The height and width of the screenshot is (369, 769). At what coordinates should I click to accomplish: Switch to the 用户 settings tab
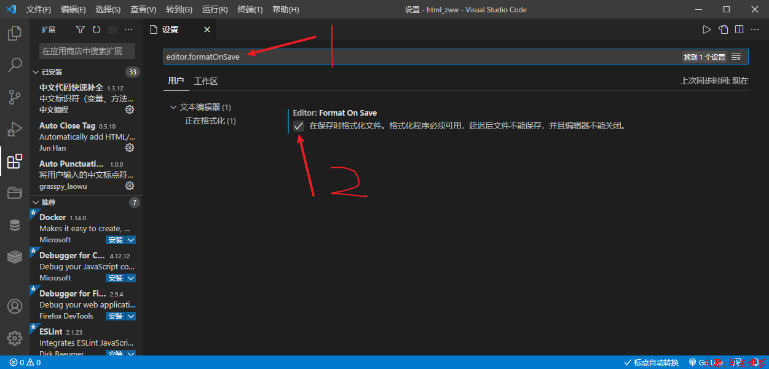[x=176, y=81]
